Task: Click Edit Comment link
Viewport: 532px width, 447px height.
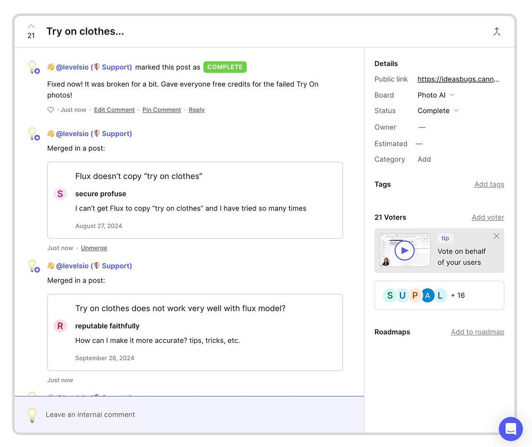Action: tap(114, 110)
